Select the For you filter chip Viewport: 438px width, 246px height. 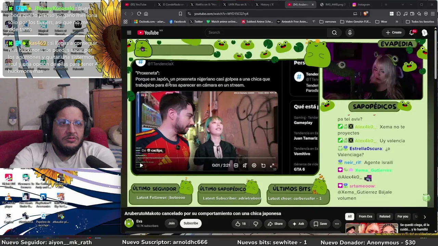403,217
